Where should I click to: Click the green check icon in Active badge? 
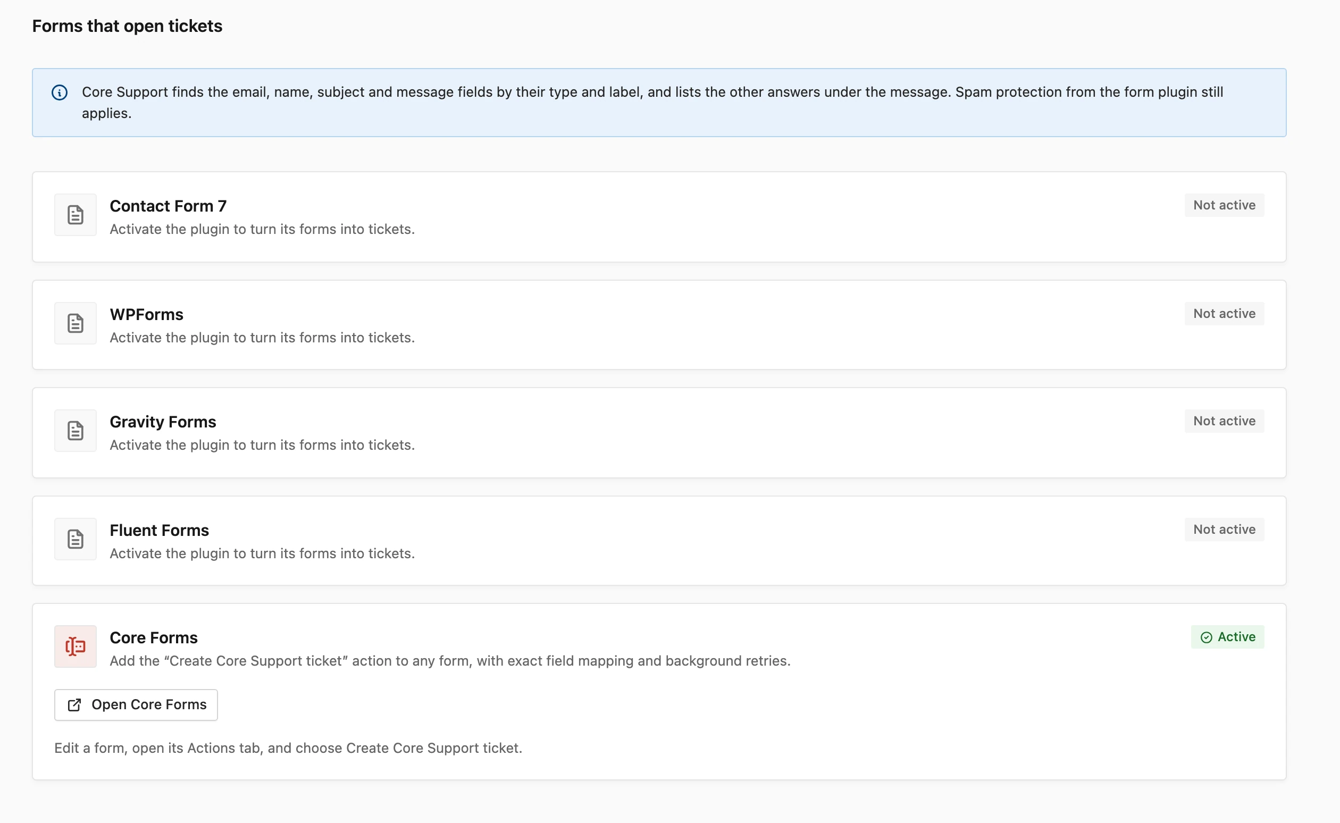tap(1206, 637)
